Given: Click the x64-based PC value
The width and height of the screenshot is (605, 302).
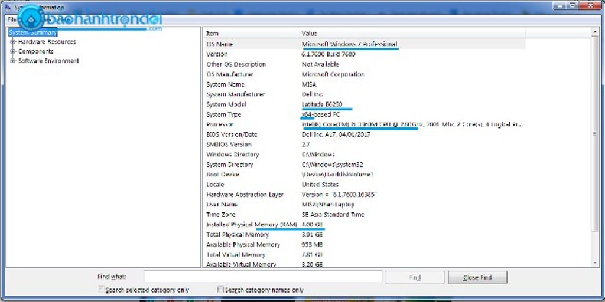Looking at the screenshot, I should [320, 114].
